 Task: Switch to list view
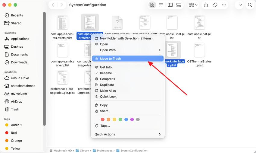pos(161,5)
